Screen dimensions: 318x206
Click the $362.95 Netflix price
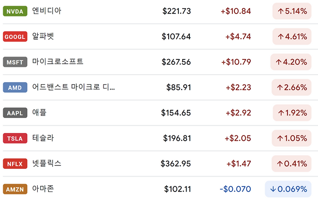(x=175, y=164)
